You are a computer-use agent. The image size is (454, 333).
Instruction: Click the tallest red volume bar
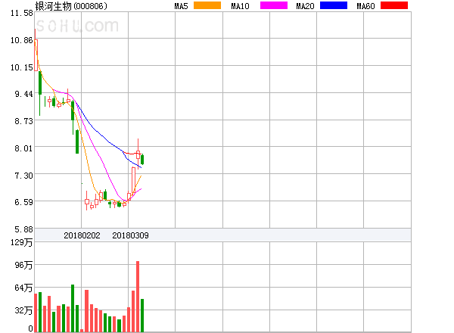[138, 297]
